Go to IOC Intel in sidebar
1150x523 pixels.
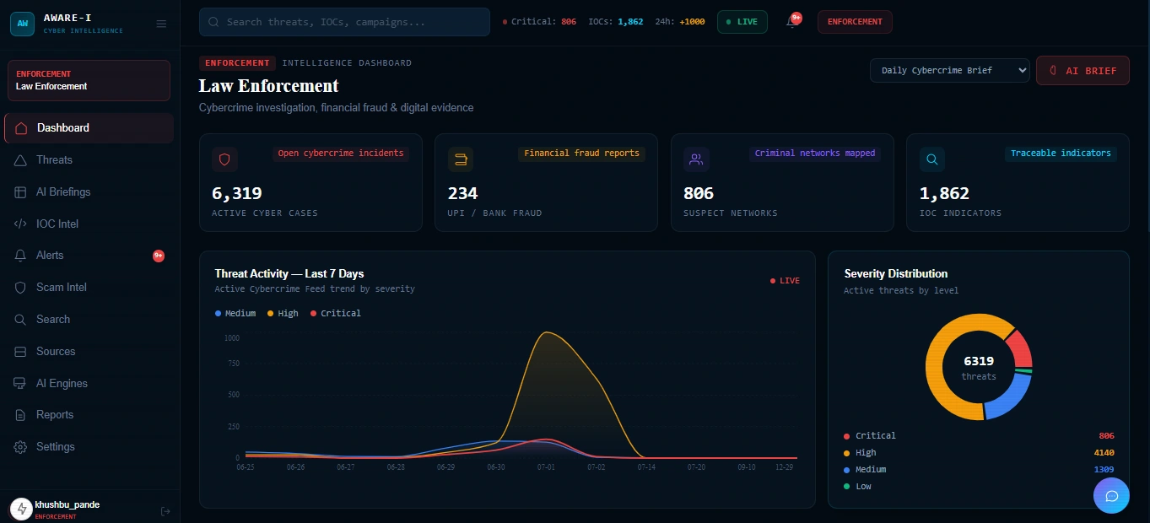(x=89, y=224)
